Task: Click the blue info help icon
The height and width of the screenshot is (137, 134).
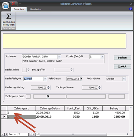Action: pos(131,9)
